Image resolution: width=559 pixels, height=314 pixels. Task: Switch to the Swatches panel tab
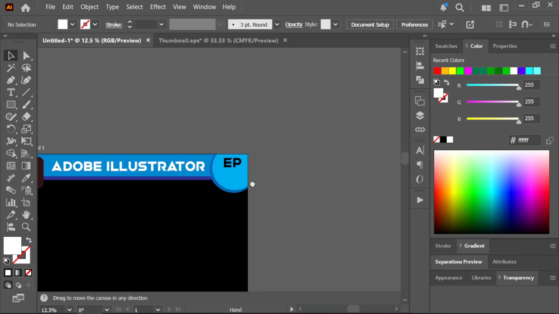tap(446, 46)
